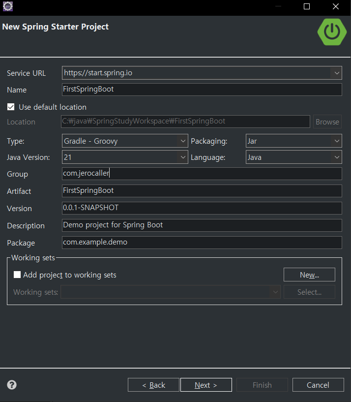Click the help question mark icon

[x=12, y=385]
